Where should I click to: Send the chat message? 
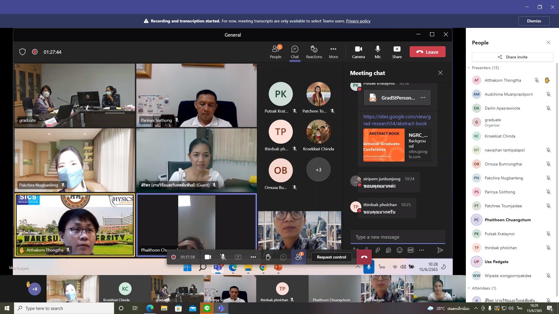click(x=440, y=250)
